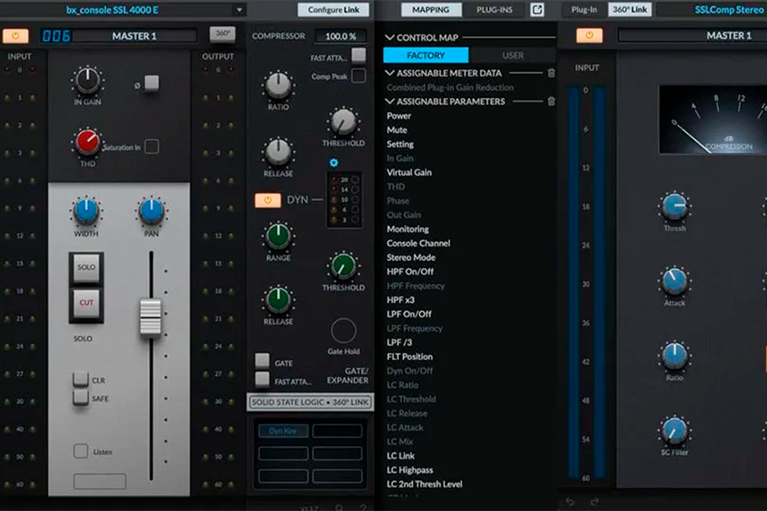Screen dimensions: 767x511
Task: Open the pop-out window icon next to PLUG-INS
Action: [x=538, y=10]
